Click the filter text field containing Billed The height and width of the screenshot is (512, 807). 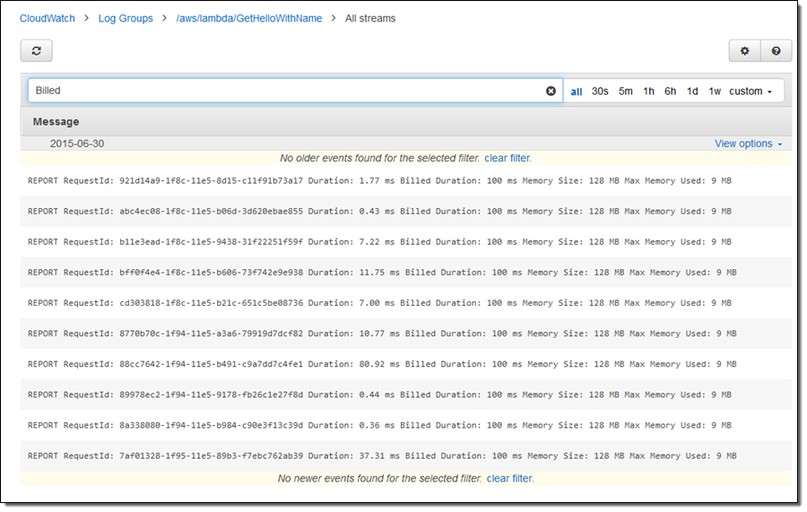tap(287, 91)
